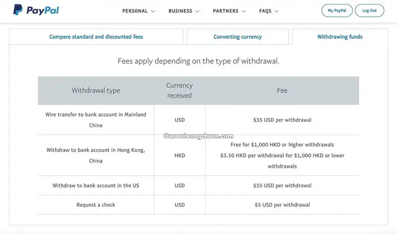Go to My PayPal account
This screenshot has height=234, width=397.
point(337,10)
